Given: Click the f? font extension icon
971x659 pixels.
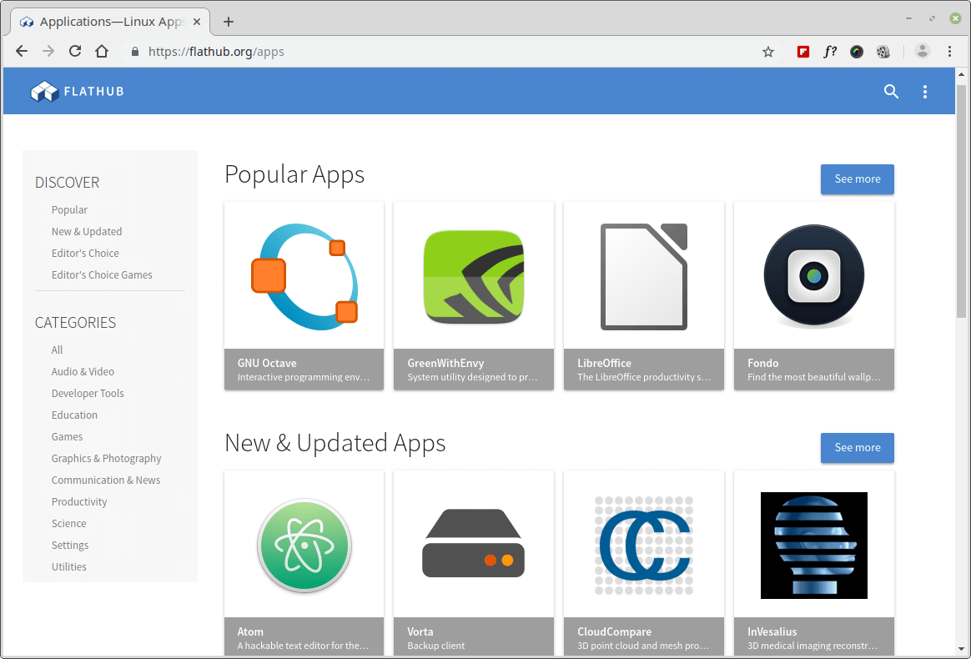Looking at the screenshot, I should (830, 52).
